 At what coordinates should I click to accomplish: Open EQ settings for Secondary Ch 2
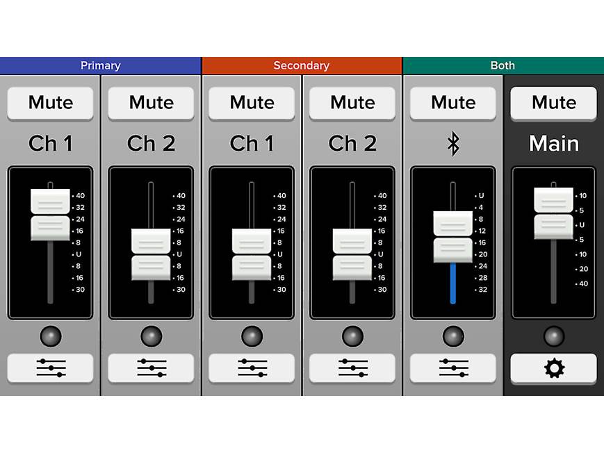click(352, 368)
